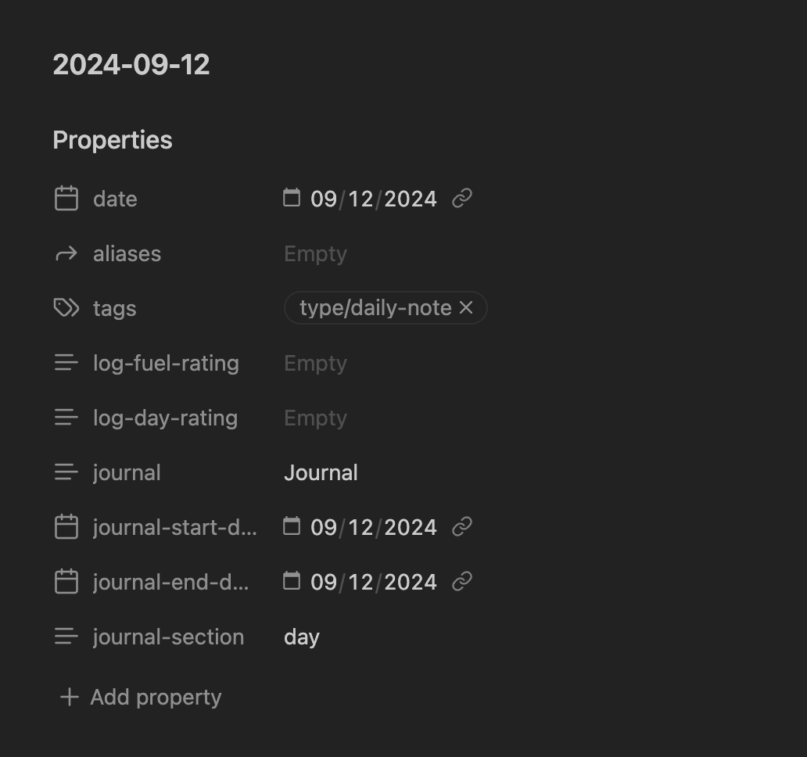Open date picker for date field
Viewport: 807px width, 757px height.
pos(292,198)
